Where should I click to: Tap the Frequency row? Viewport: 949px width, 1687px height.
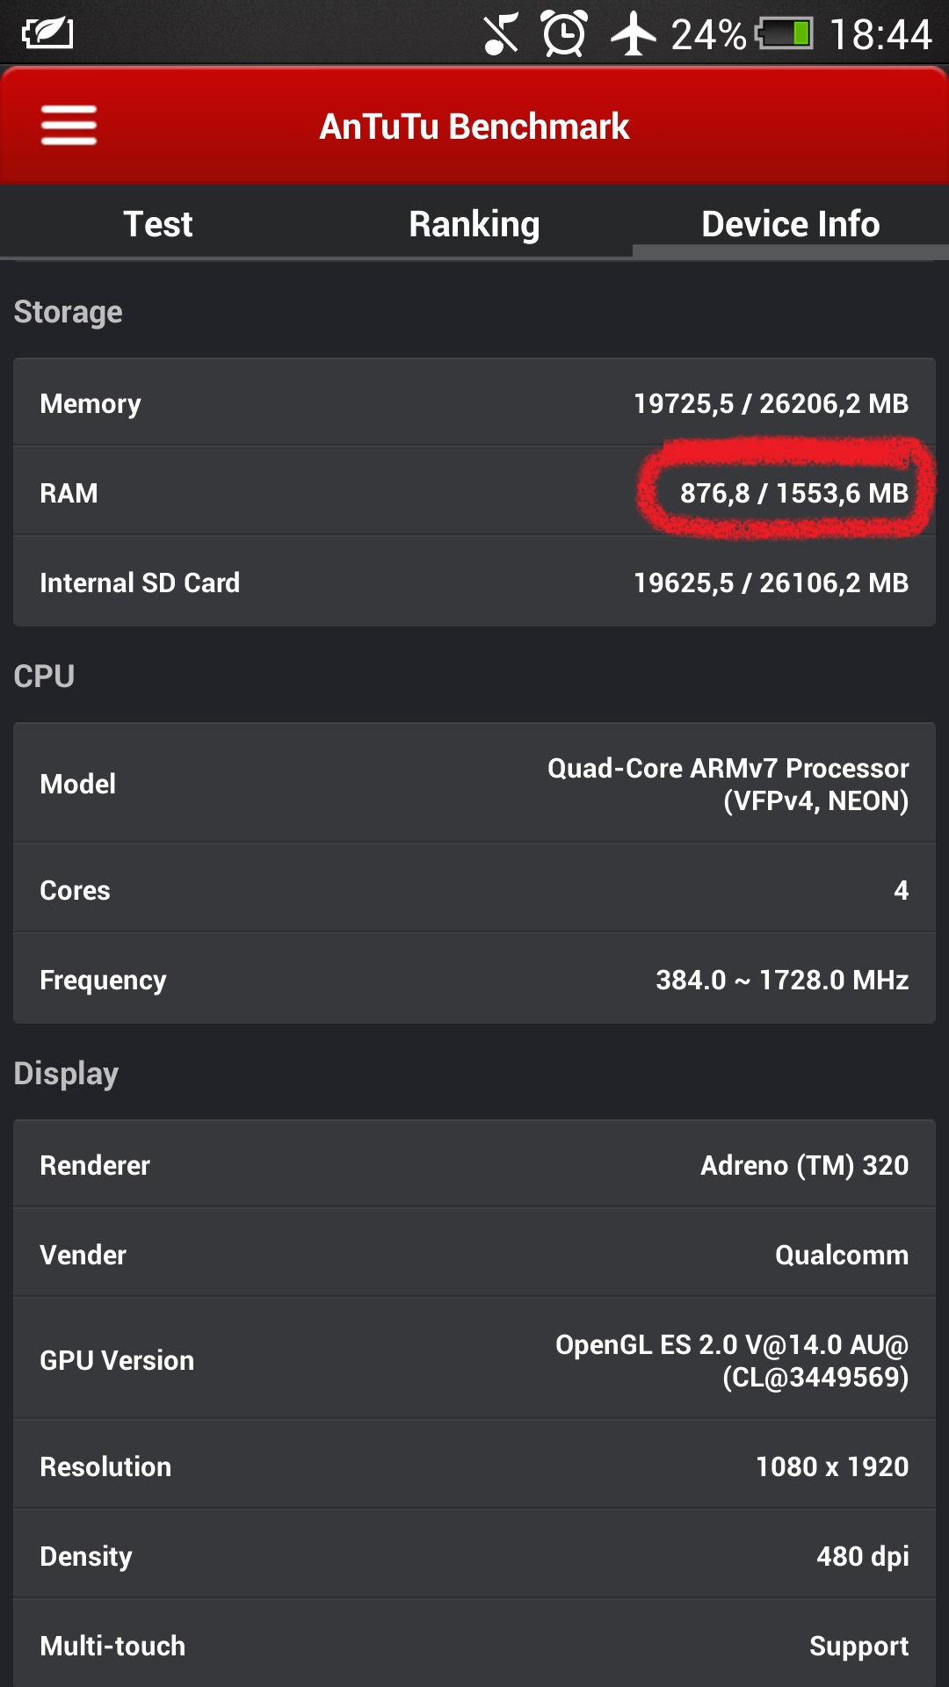(x=474, y=979)
